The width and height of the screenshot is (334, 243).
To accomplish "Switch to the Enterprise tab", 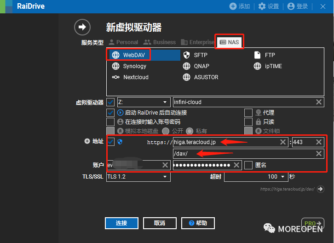I will (197, 42).
